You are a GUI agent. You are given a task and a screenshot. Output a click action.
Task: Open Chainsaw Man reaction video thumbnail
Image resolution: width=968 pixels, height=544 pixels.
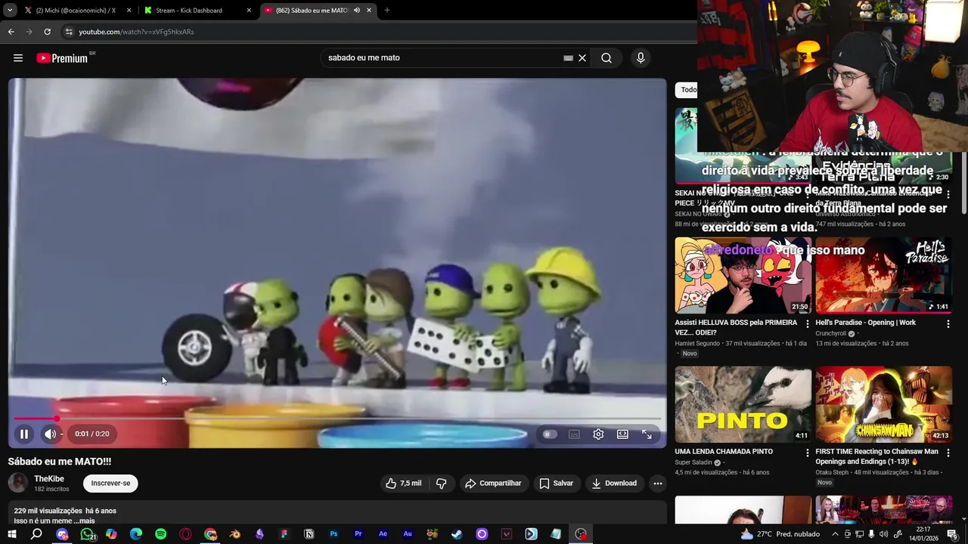pos(883,404)
